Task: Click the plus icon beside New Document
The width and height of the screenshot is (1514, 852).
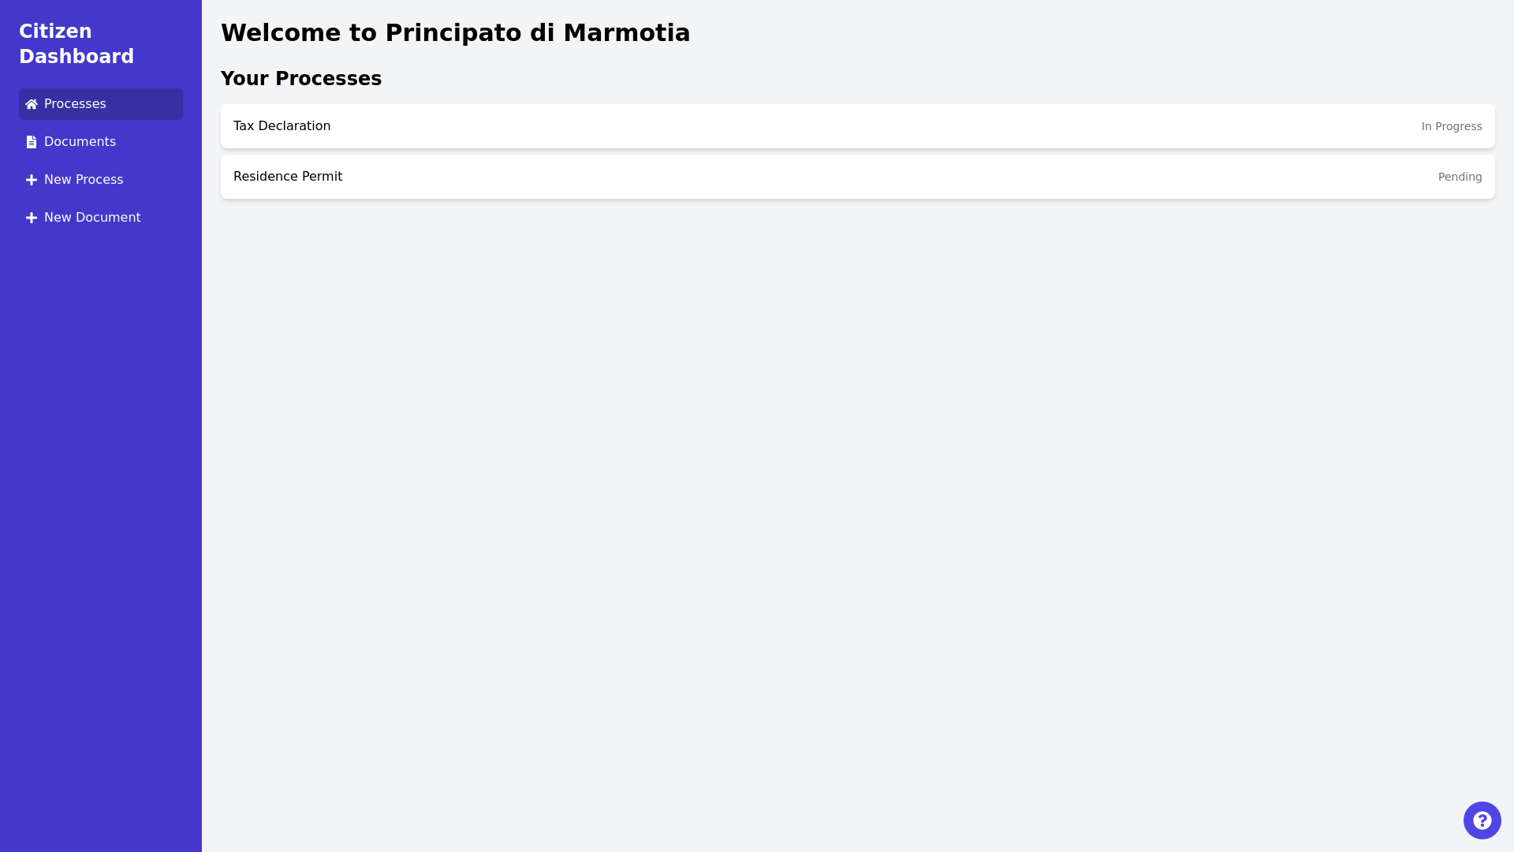Action: (x=32, y=218)
